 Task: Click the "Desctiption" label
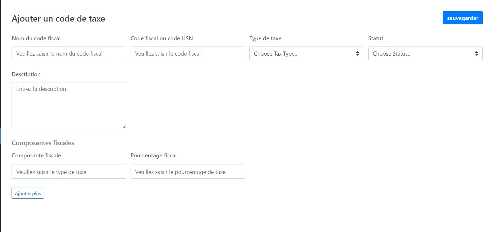[x=26, y=74]
